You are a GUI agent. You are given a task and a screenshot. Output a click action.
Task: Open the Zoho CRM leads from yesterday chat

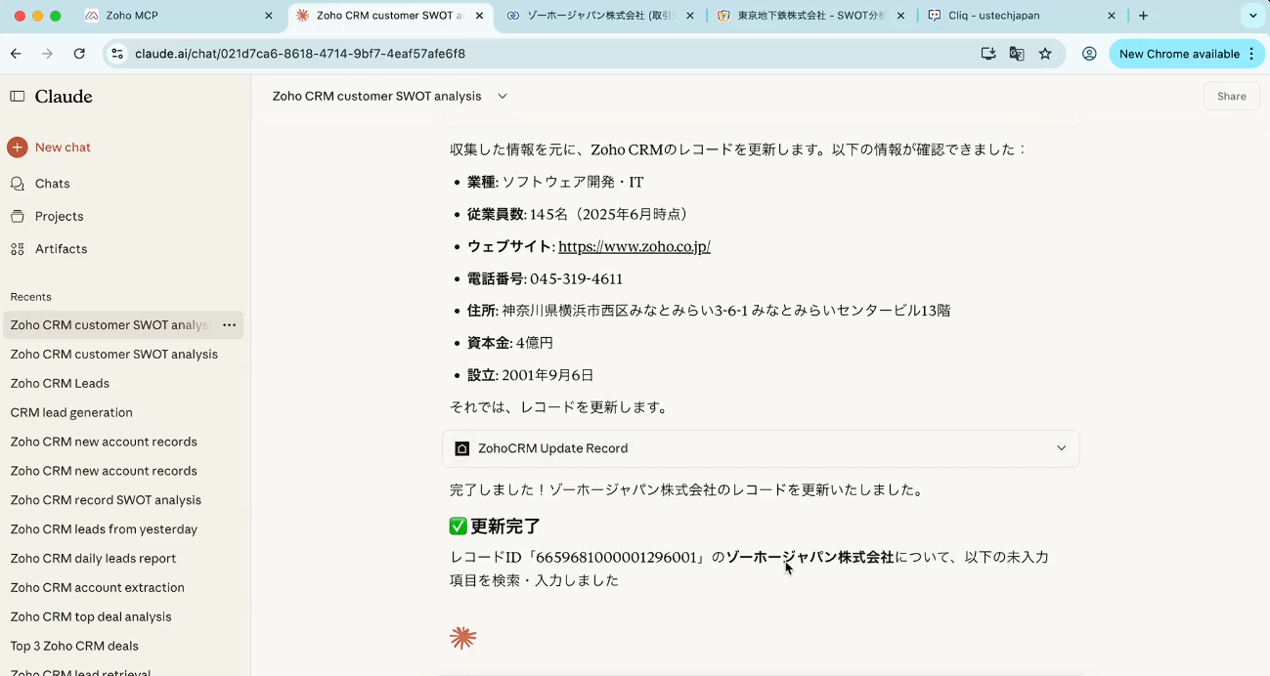104,529
